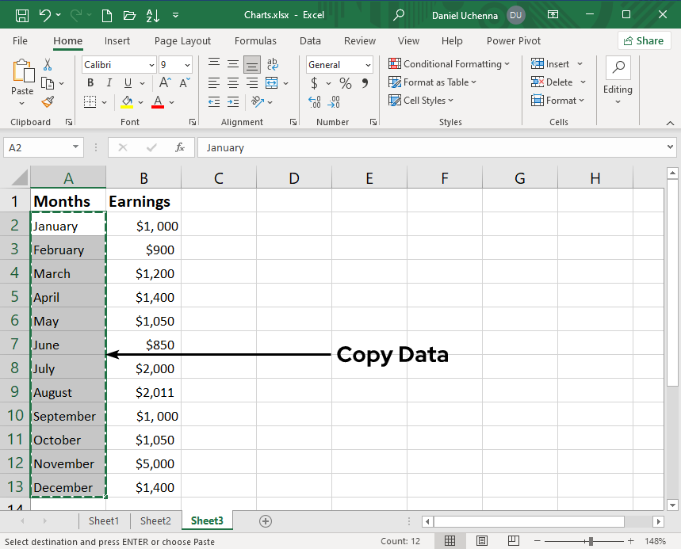The height and width of the screenshot is (549, 681).
Task: Click the Cut scissors icon
Action: (48, 65)
